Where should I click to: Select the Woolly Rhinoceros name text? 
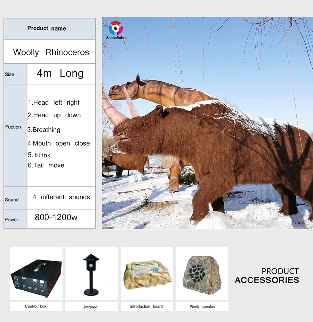(x=51, y=52)
